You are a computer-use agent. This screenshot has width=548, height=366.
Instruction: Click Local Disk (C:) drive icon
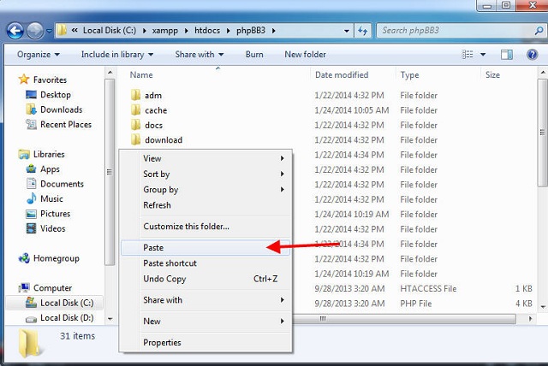[x=31, y=303]
